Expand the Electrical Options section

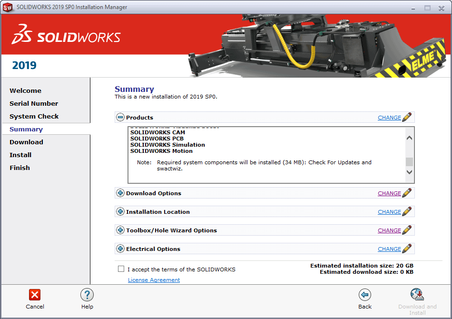pos(120,249)
